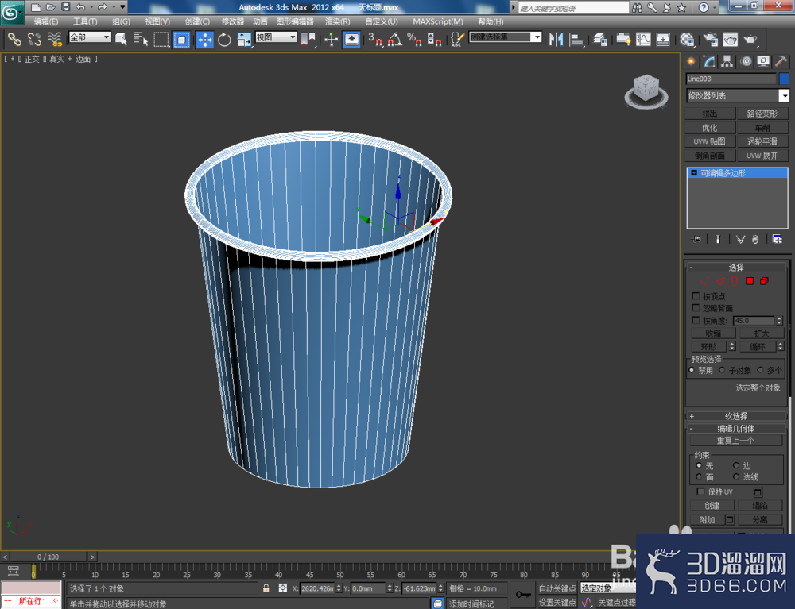The width and height of the screenshot is (795, 609).
Task: Click the Render Production teapot icon
Action: [750, 39]
